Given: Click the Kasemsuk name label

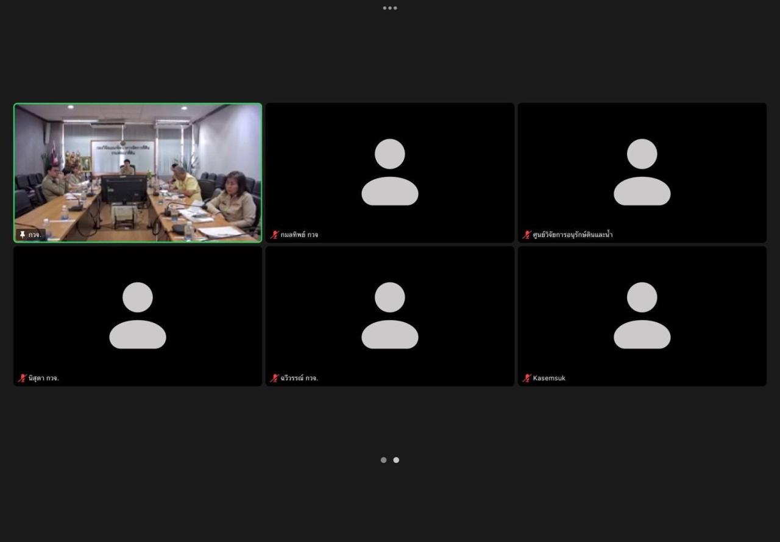Looking at the screenshot, I should tap(549, 378).
